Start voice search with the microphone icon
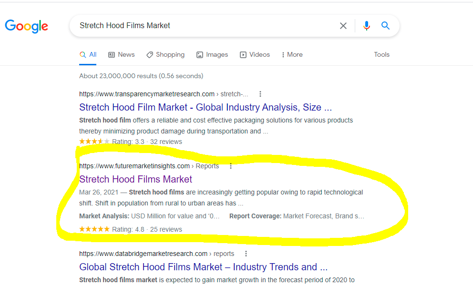473x286 pixels. 367,26
